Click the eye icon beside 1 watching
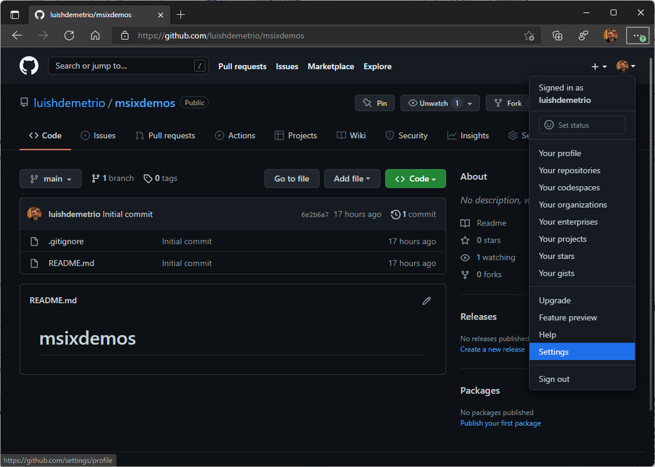 click(x=465, y=257)
